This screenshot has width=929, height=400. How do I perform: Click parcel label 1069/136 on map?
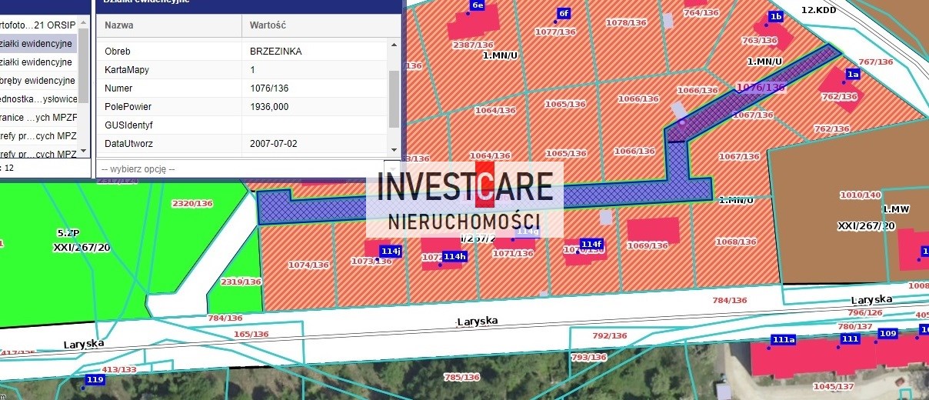click(x=646, y=245)
